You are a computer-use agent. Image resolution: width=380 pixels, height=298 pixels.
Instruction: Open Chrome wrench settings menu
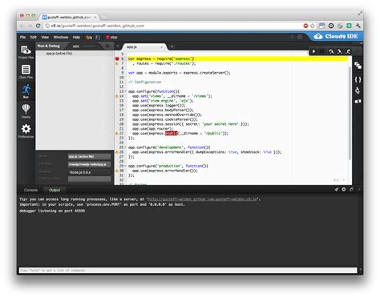358,26
